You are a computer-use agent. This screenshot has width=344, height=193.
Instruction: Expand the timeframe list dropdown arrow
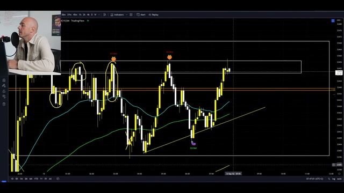coord(99,14)
